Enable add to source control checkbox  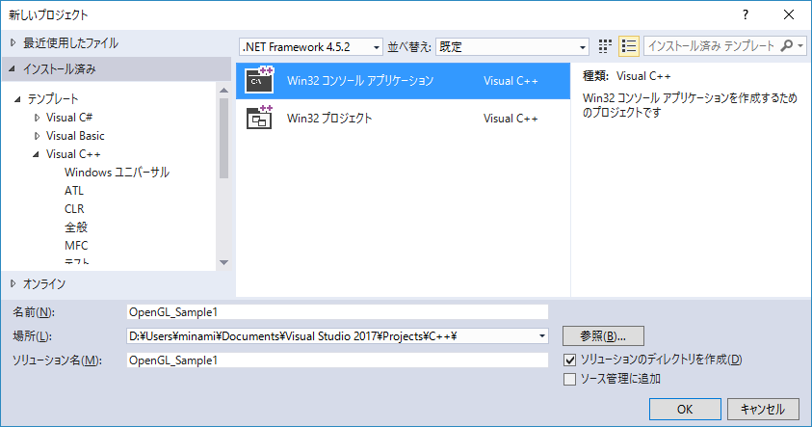pyautogui.click(x=569, y=380)
